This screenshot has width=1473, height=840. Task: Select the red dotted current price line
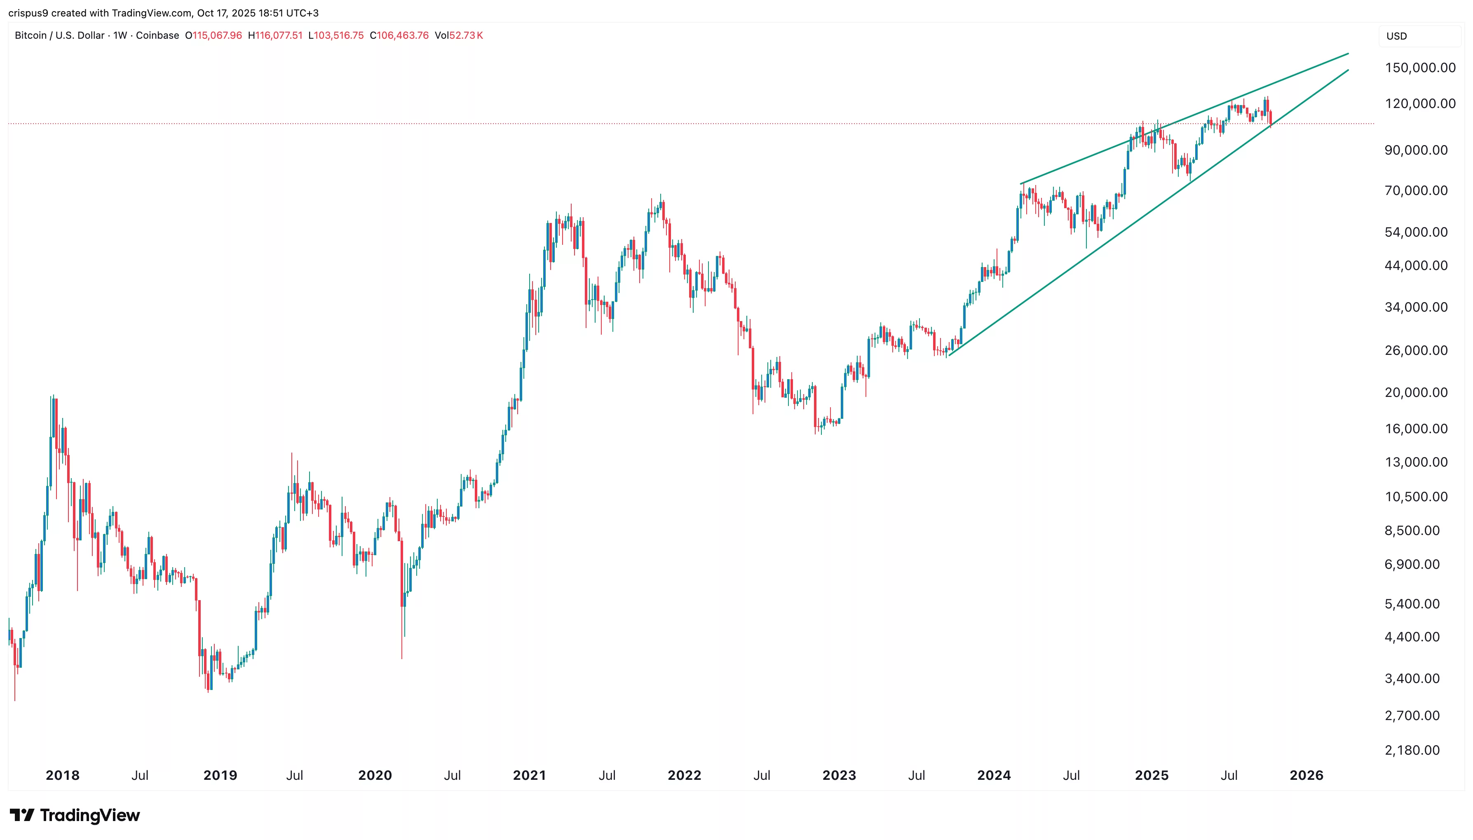click(577, 124)
